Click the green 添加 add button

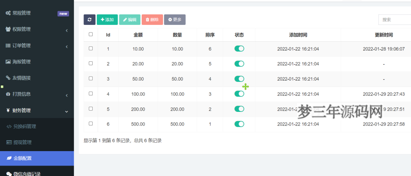[107, 20]
